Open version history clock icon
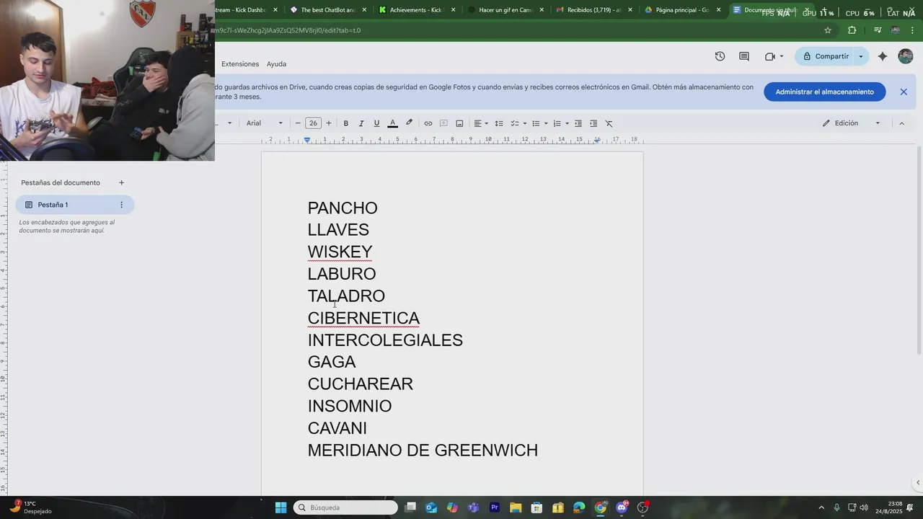This screenshot has width=923, height=519. 720,56
